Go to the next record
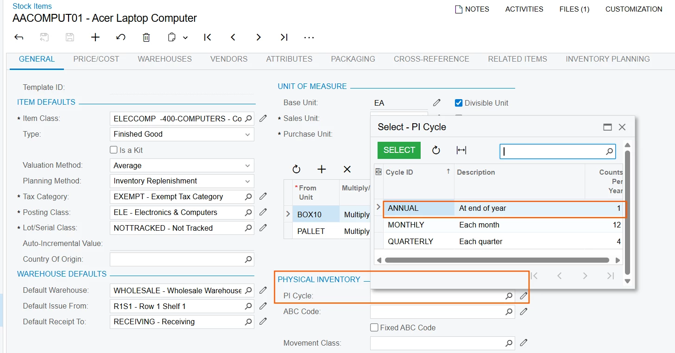This screenshot has height=353, width=675. (x=259, y=38)
